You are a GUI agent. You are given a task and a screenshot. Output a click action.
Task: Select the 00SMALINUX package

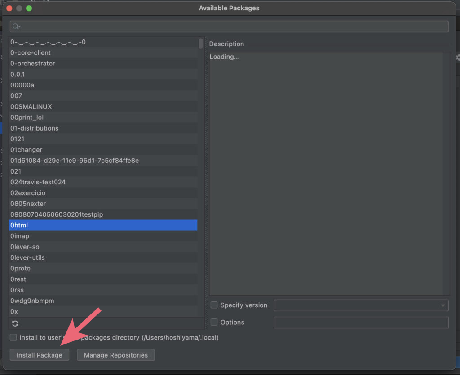(103, 107)
